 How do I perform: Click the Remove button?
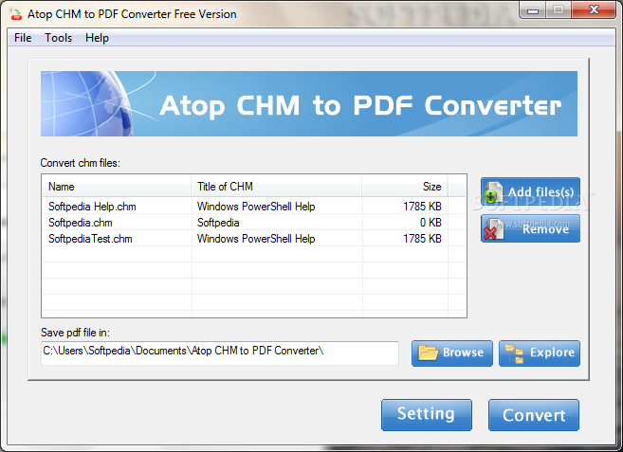(x=530, y=228)
